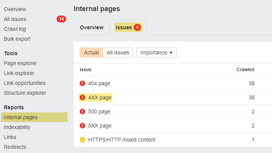This screenshot has width=272, height=153.
Task: Open the Page explorer tool
Action: click(20, 63)
